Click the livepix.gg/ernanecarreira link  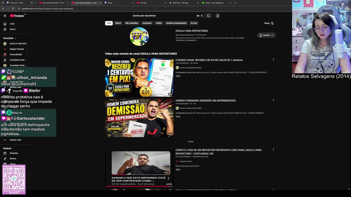click(x=188, y=166)
